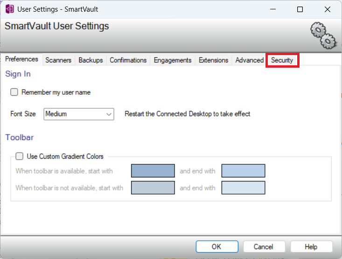Screen dimensions: 342x259
Task: Open the Backups tab
Action: click(x=91, y=60)
